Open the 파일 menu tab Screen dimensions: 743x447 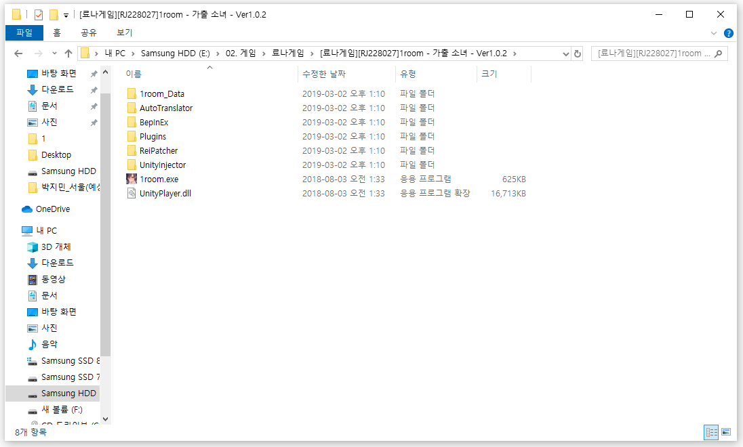click(x=24, y=33)
